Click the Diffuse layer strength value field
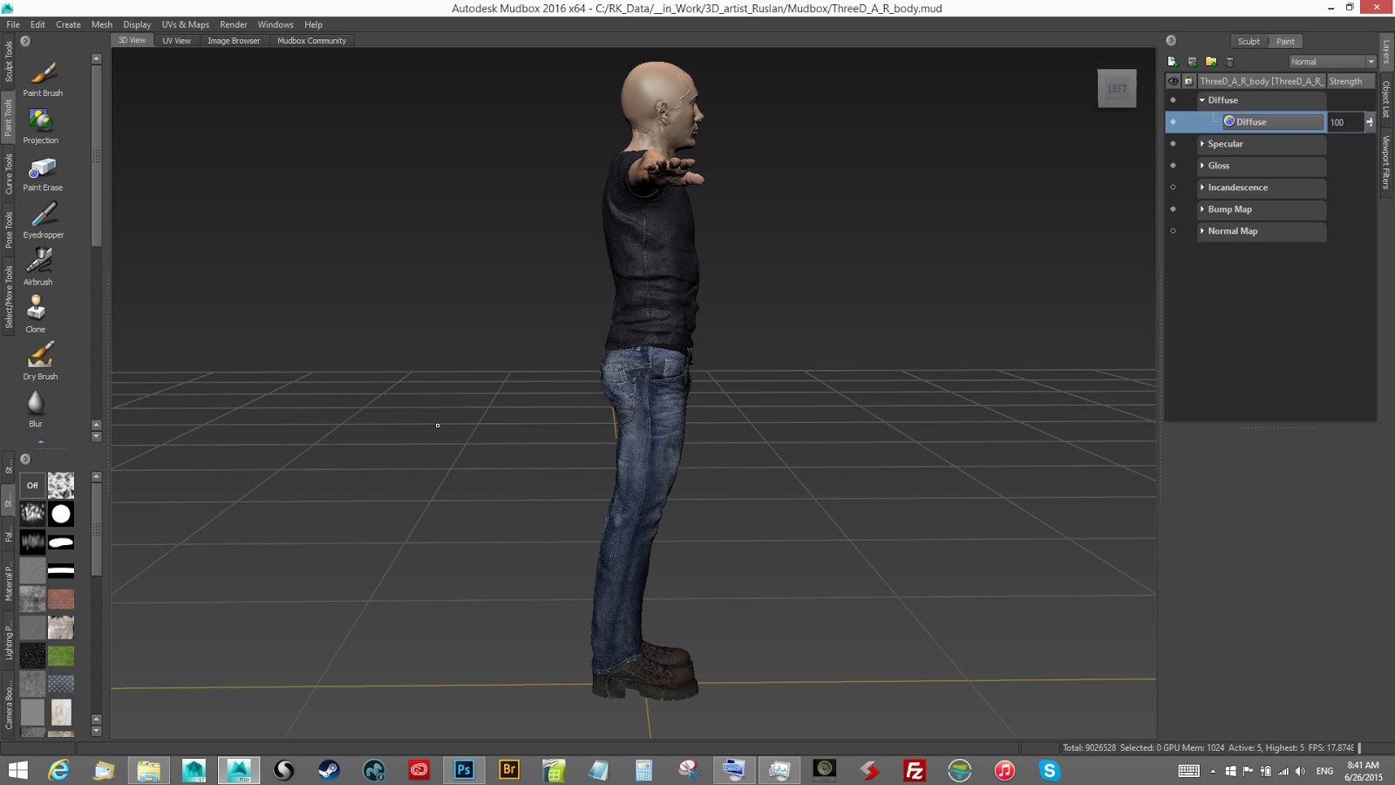This screenshot has width=1395, height=785. 1345,122
